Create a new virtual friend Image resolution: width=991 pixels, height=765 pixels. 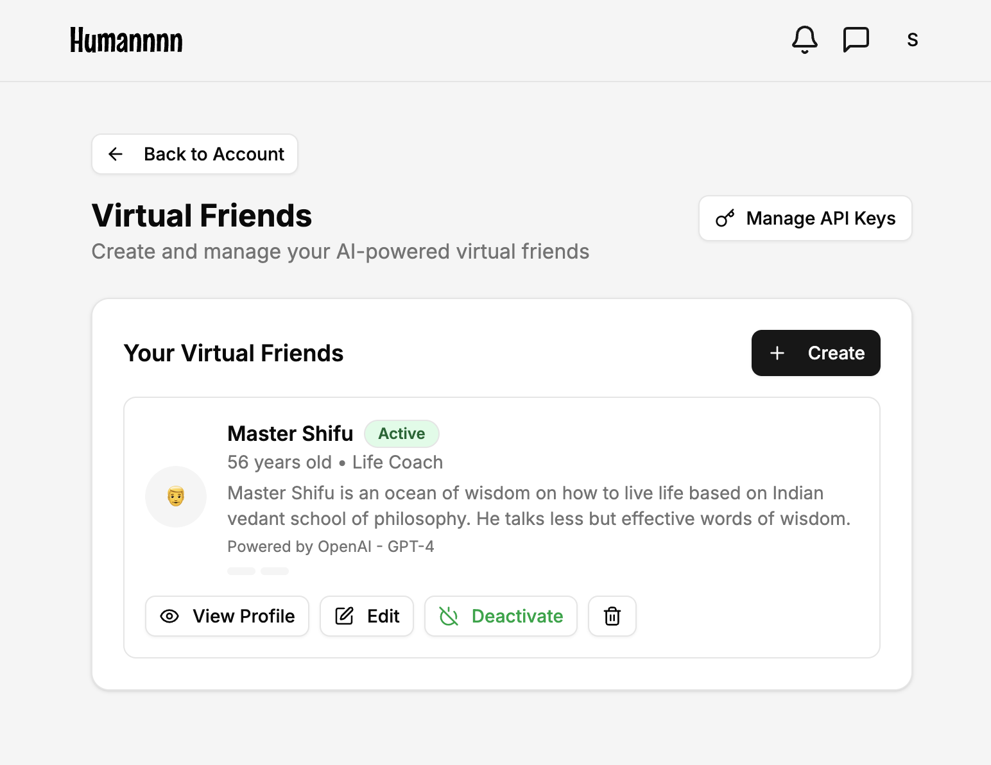tap(816, 353)
